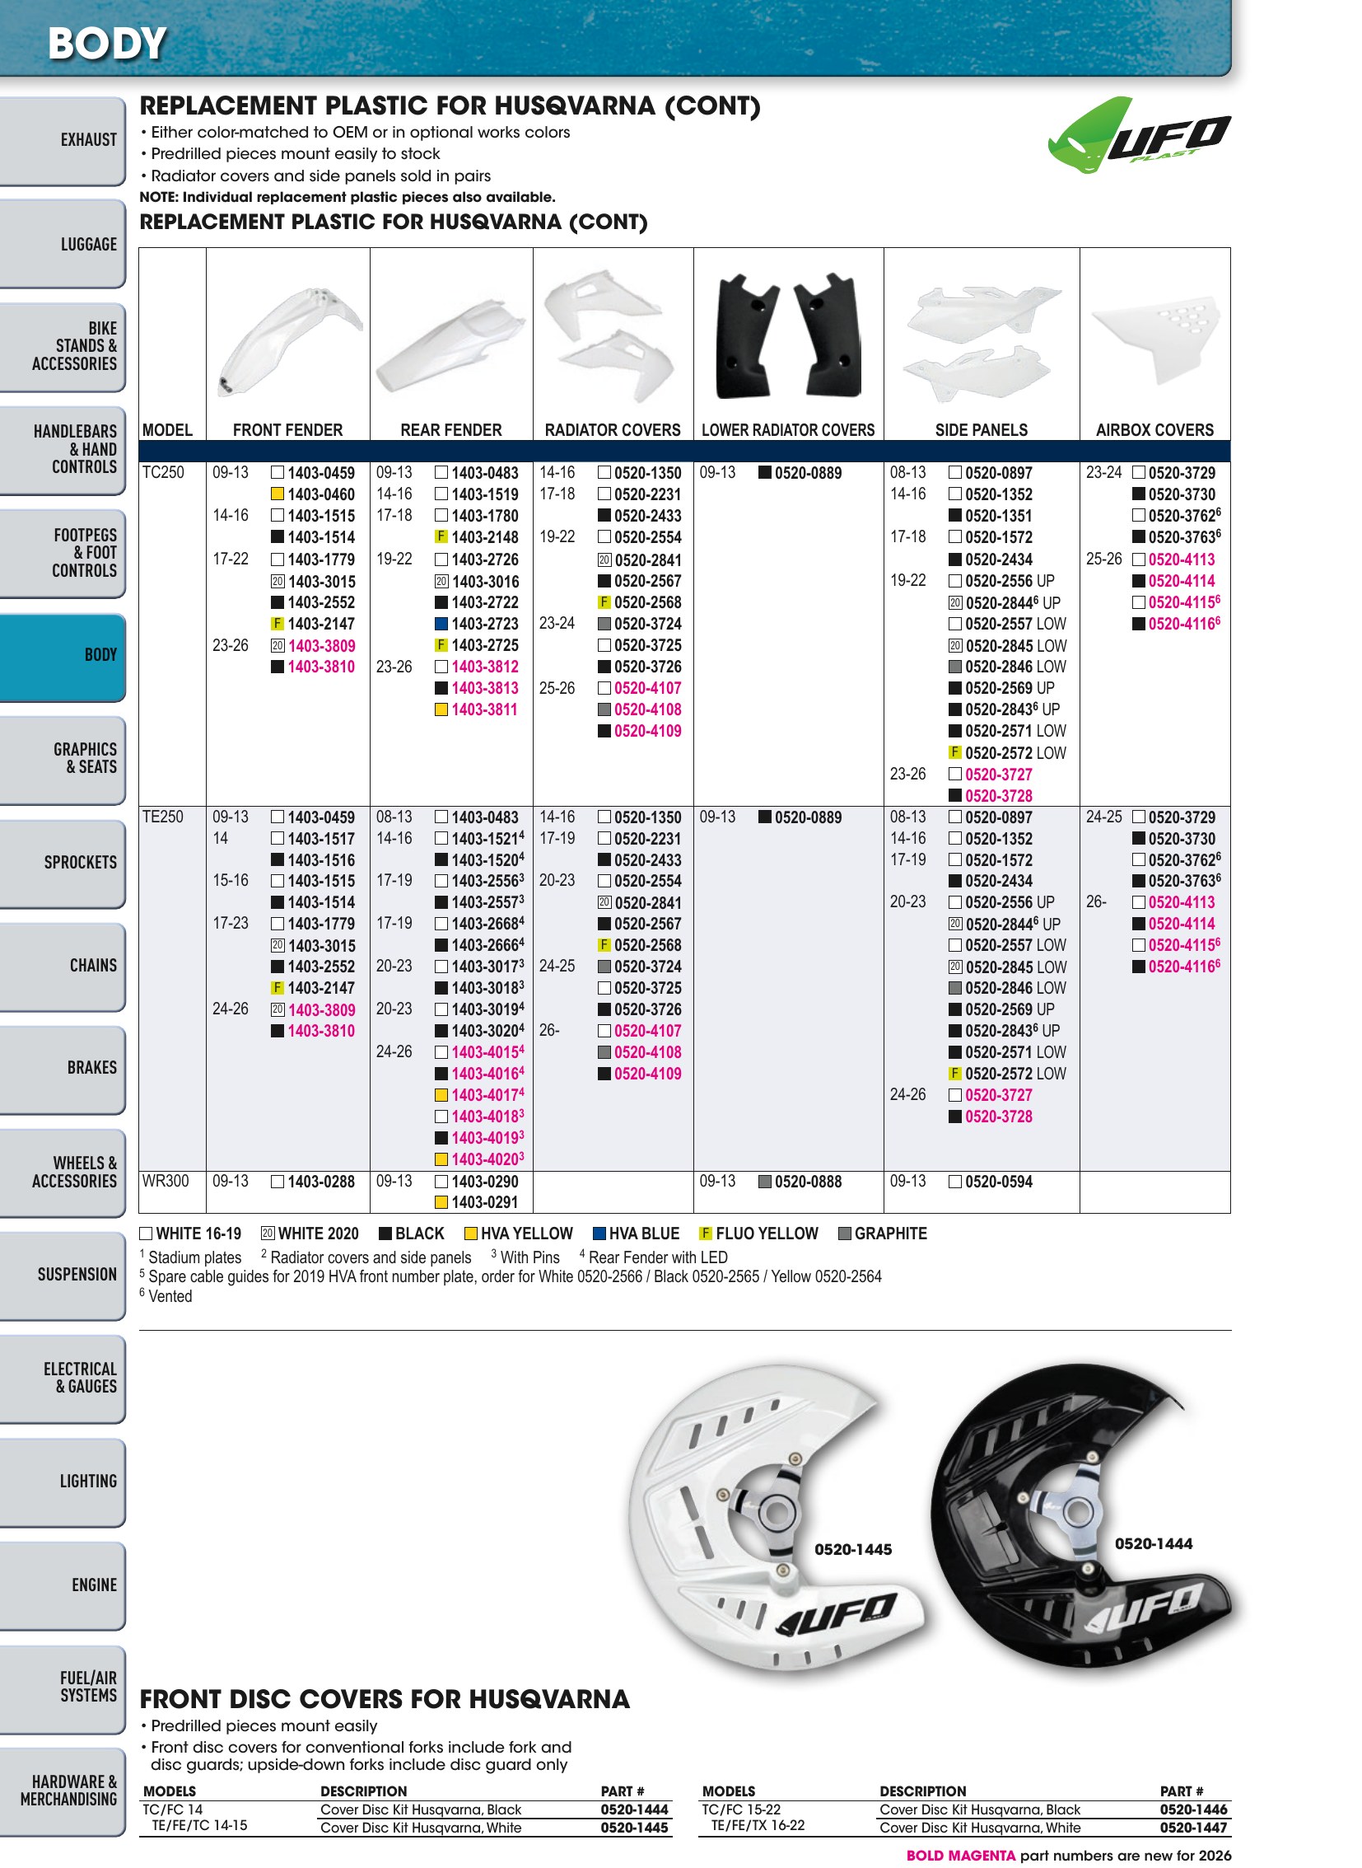Click the blue swatch beside 1403-2723
This screenshot has width=1362, height=1868.
pyautogui.click(x=442, y=625)
